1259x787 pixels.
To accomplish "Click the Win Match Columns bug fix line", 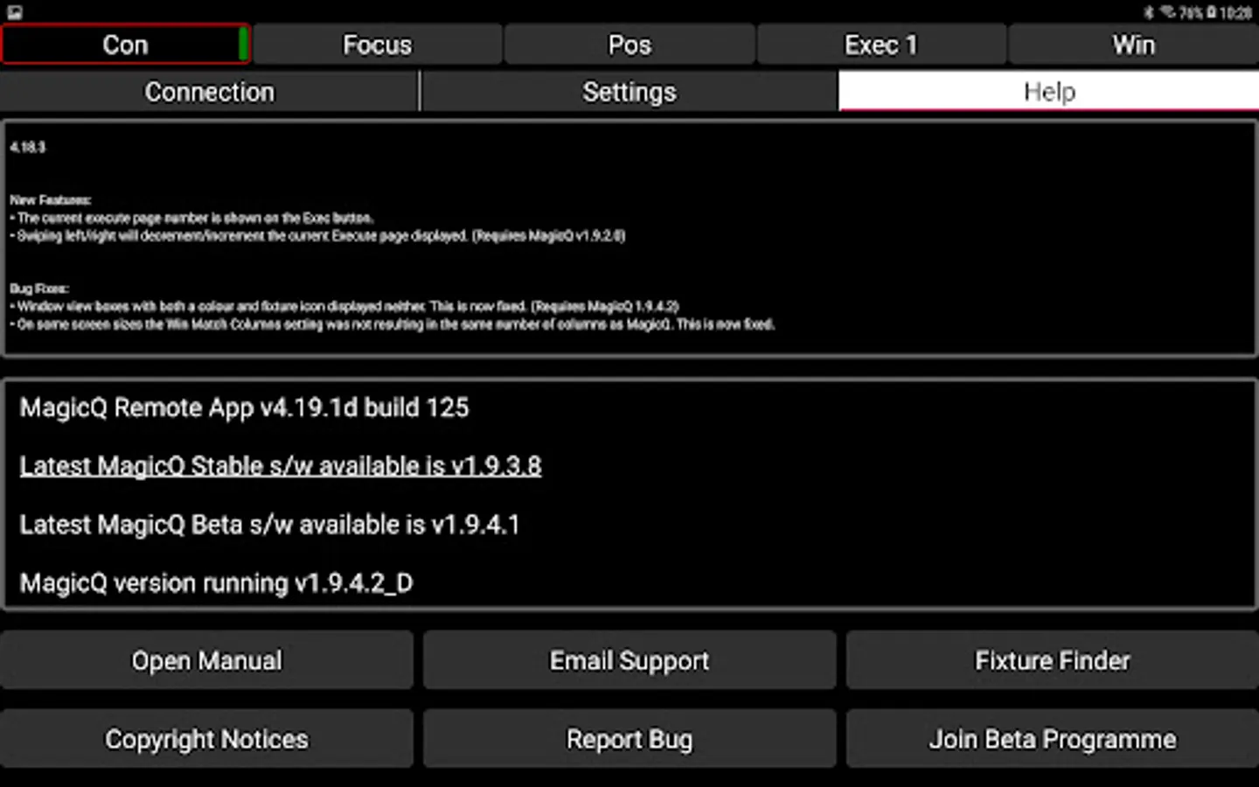I will point(393,324).
